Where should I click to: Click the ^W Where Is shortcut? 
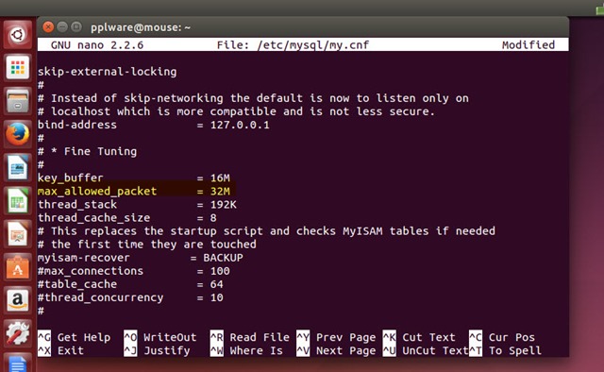point(246,351)
